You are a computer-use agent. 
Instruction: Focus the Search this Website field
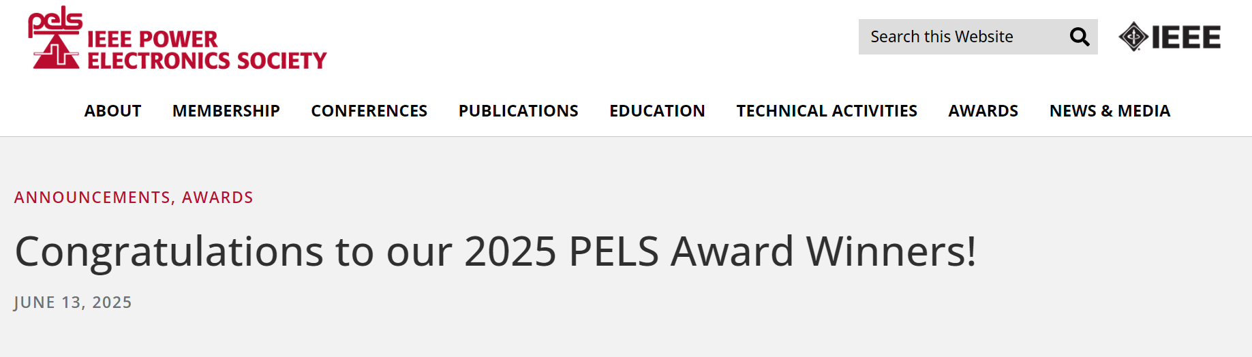pyautogui.click(x=954, y=37)
